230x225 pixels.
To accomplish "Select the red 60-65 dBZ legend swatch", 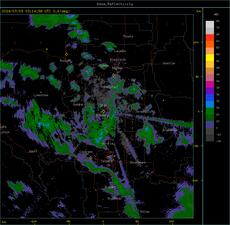I will [210, 37].
